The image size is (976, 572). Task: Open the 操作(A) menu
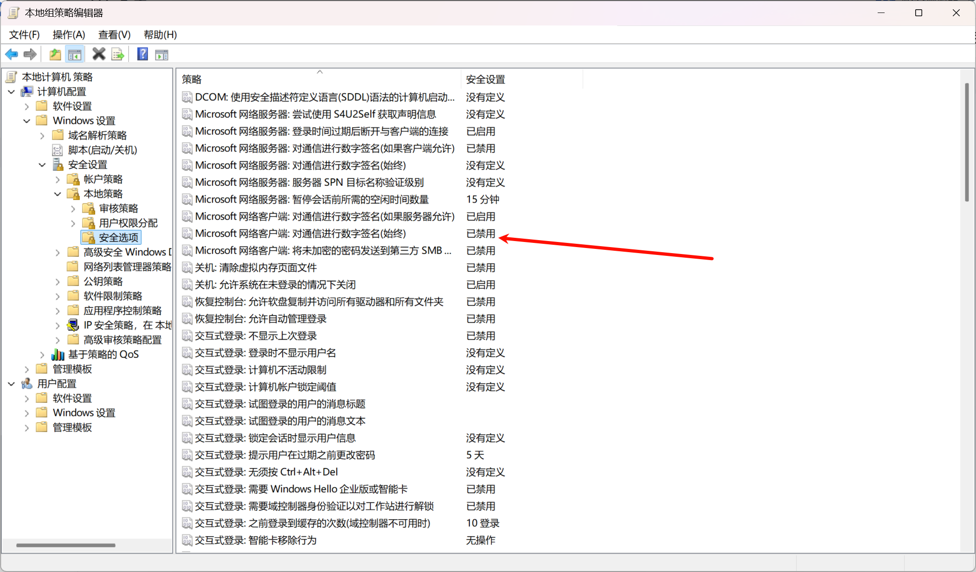69,35
